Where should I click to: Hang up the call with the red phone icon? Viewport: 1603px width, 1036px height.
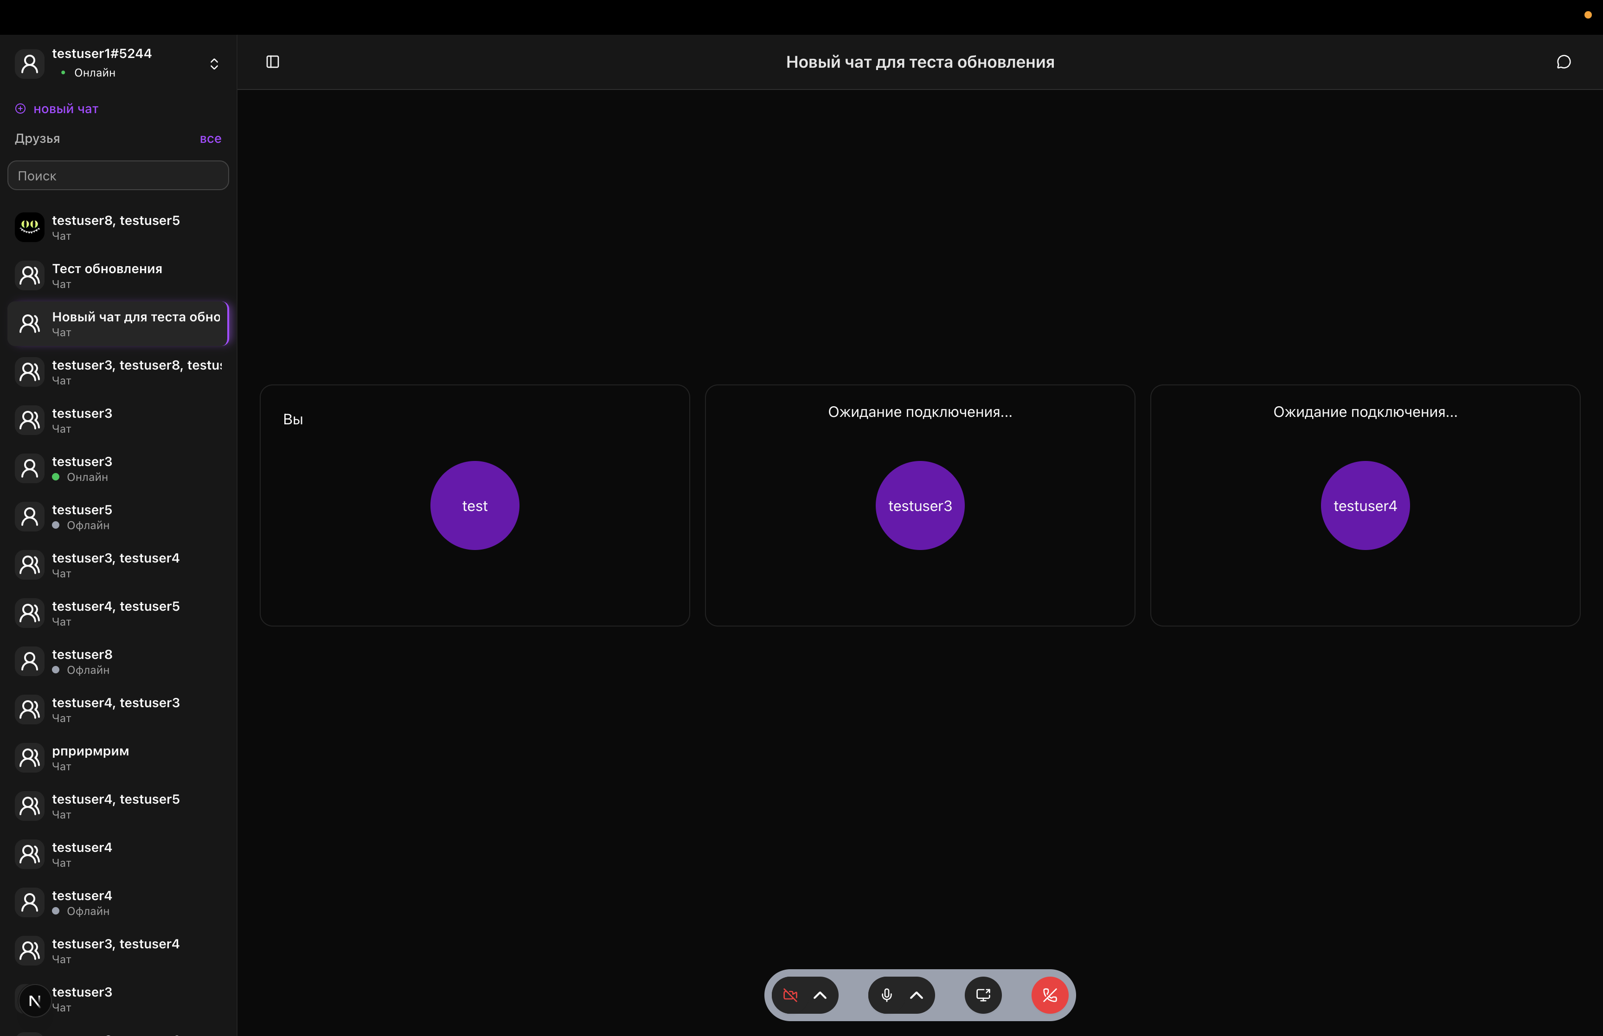(1049, 995)
